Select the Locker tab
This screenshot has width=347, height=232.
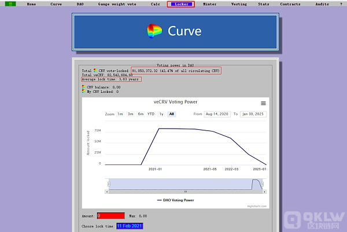coord(181,4)
